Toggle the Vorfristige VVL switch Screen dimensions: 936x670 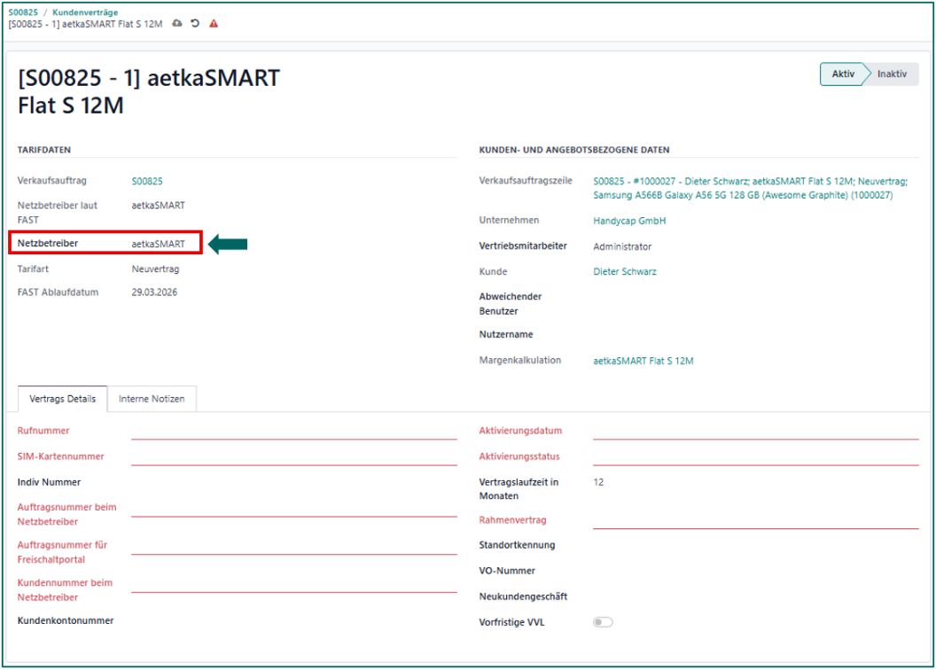click(x=603, y=622)
